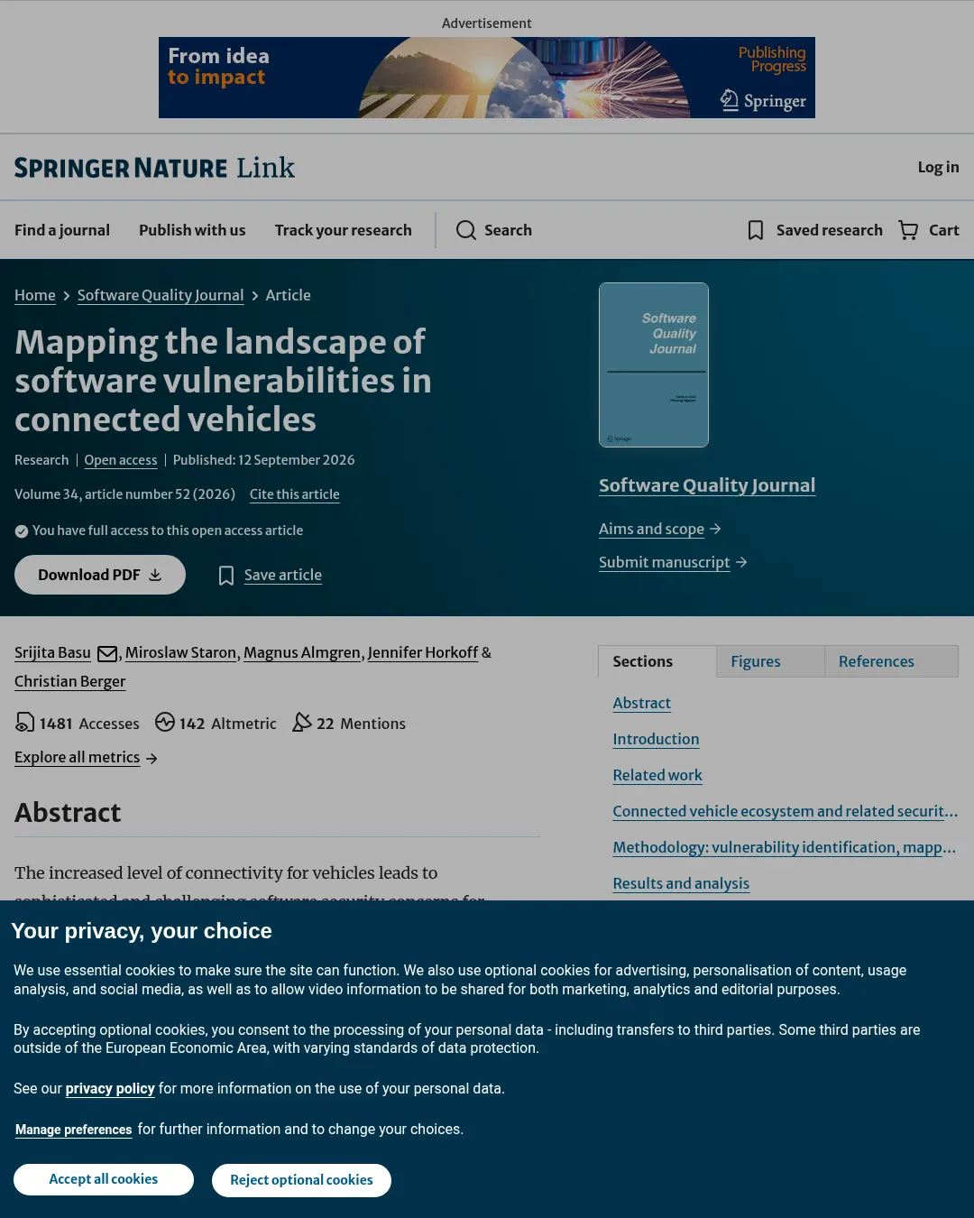Click the Aims and scope link
Viewport: 974px width, 1218px height.
pyautogui.click(x=651, y=529)
